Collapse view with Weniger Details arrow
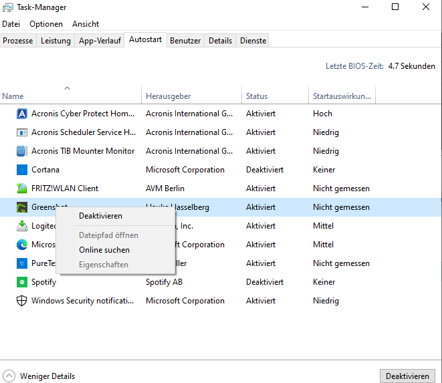This screenshot has height=383, width=442. point(9,376)
